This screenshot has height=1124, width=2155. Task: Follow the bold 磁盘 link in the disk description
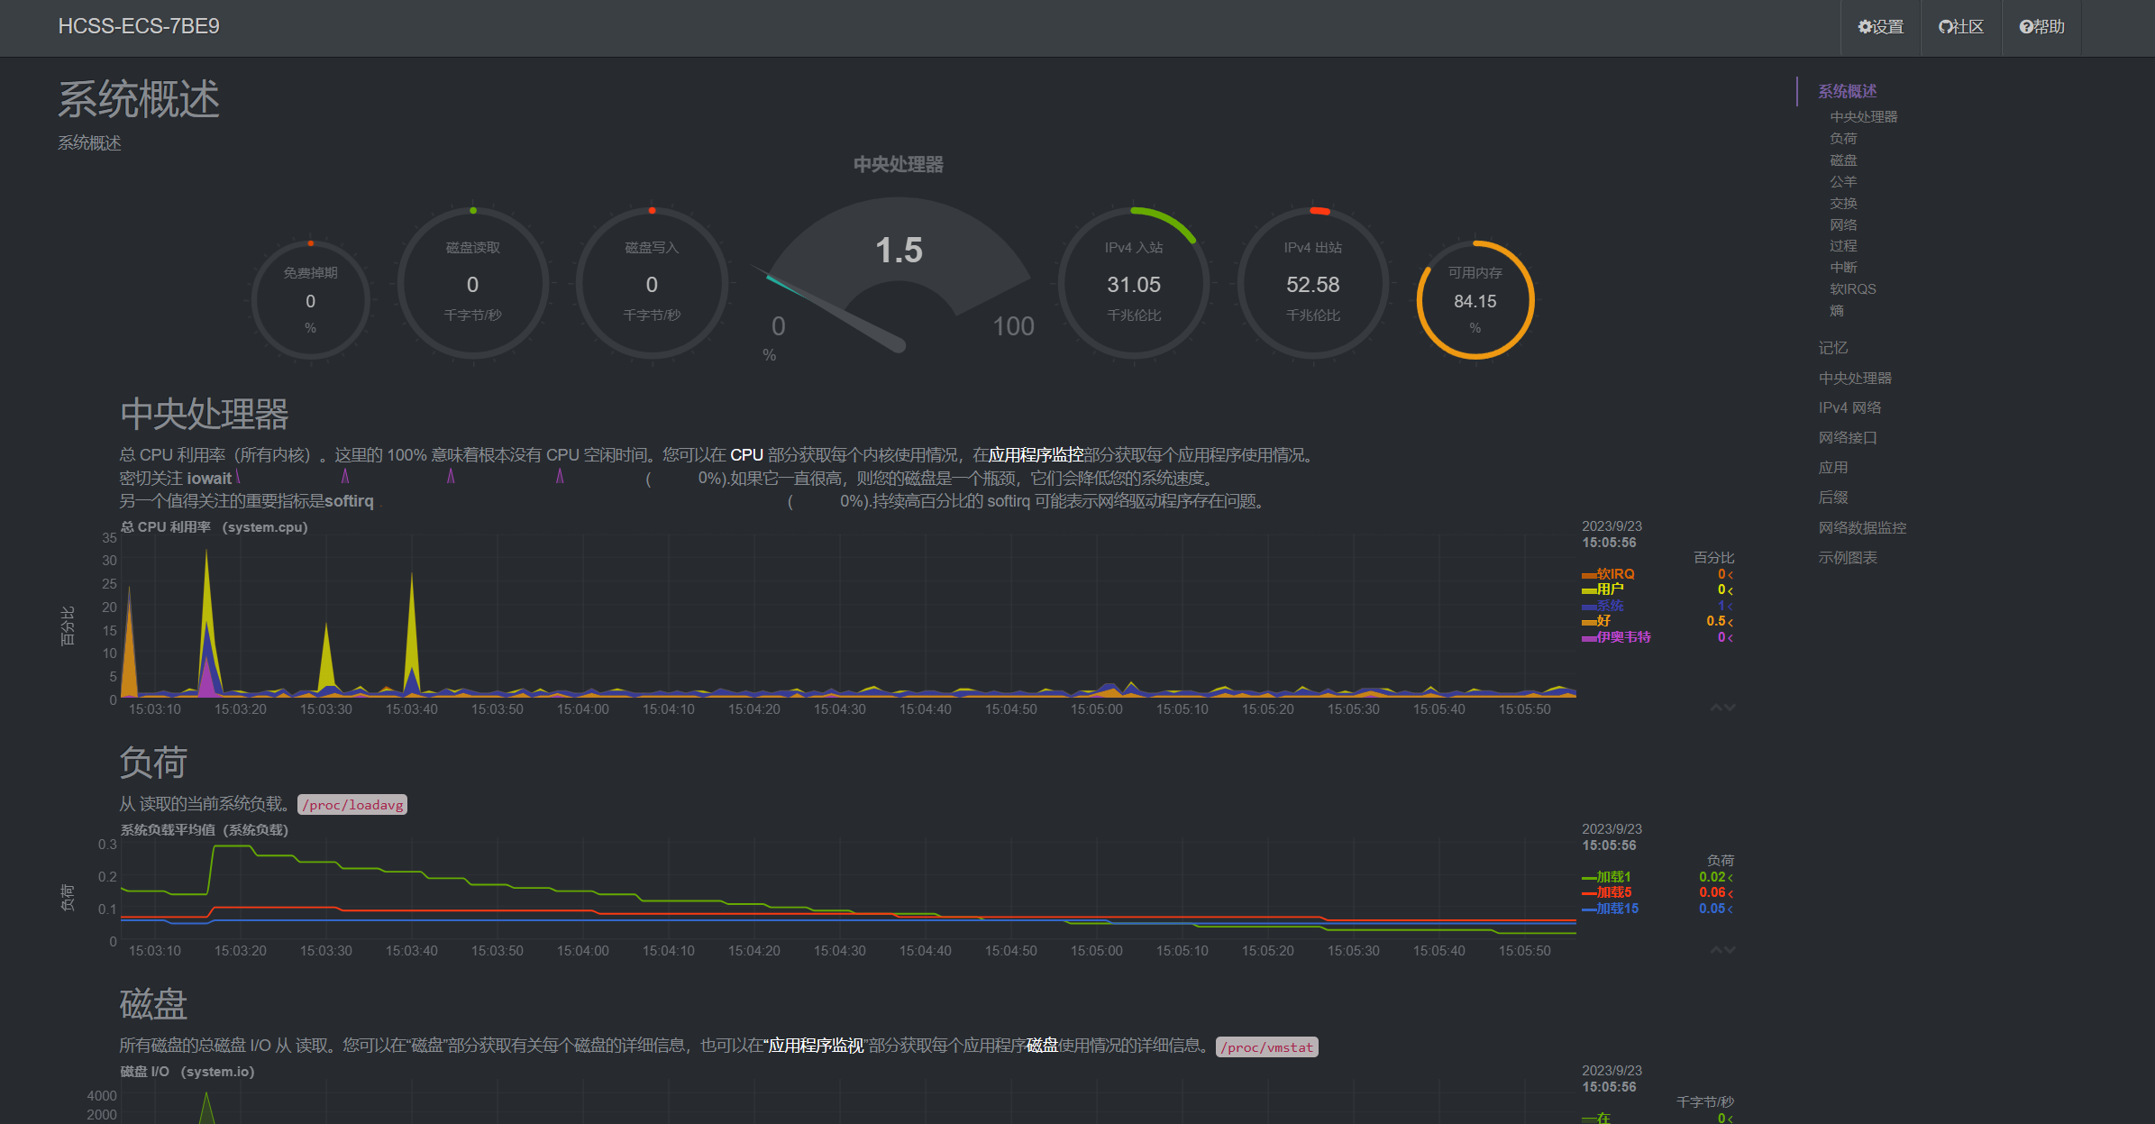click(1042, 1046)
